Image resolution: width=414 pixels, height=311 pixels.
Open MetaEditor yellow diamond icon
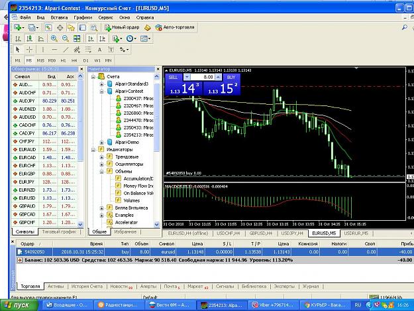148,27
